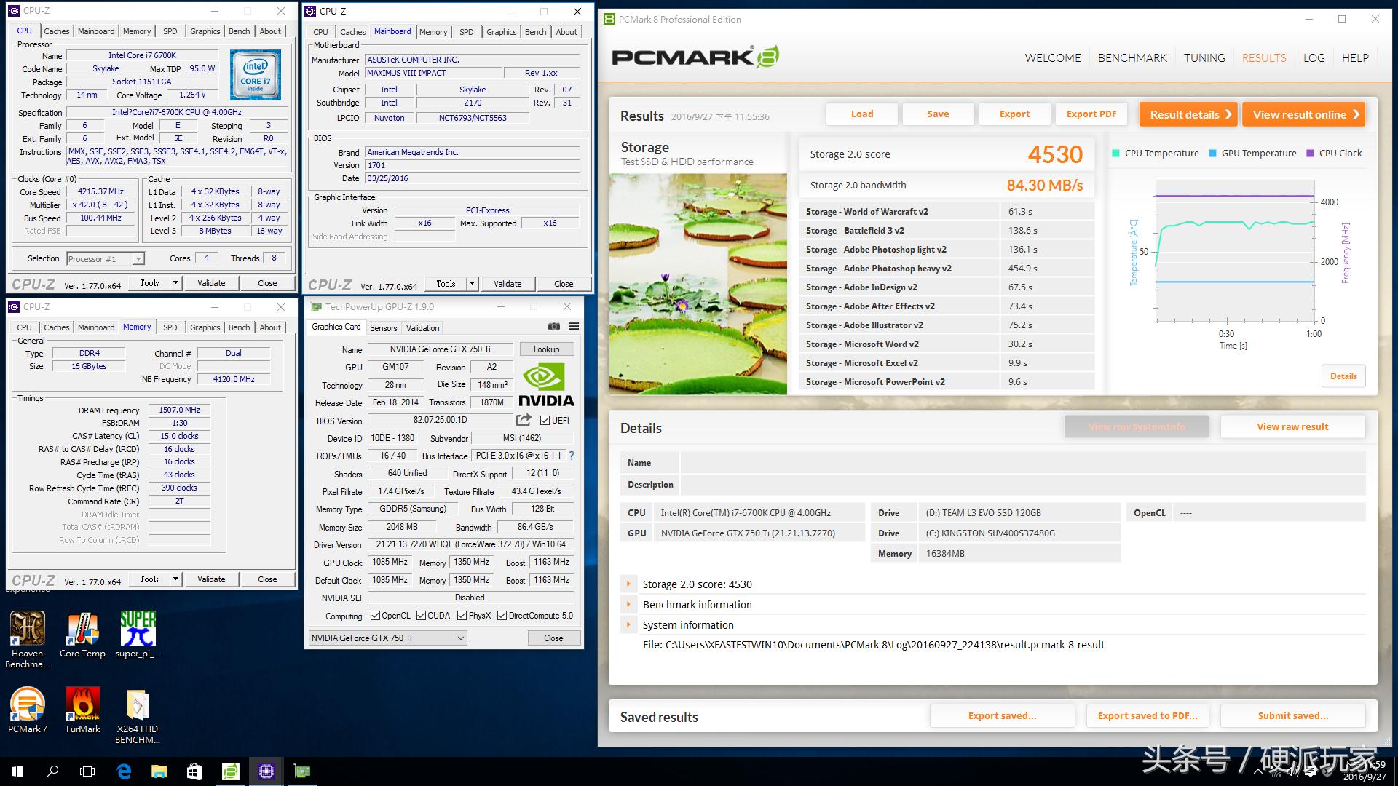Image resolution: width=1398 pixels, height=786 pixels.
Task: Open the Edge browser from the taskbar
Action: 124,771
